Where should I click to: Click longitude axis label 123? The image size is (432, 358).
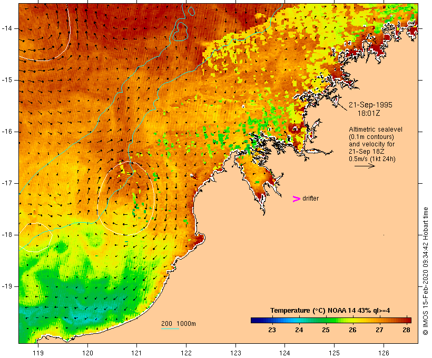(x=235, y=353)
